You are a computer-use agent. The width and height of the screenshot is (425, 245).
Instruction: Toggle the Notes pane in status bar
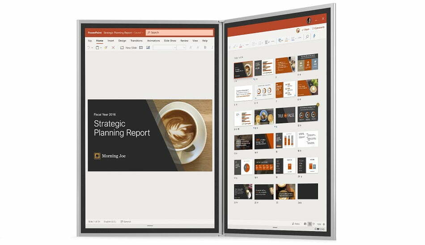tap(296, 224)
